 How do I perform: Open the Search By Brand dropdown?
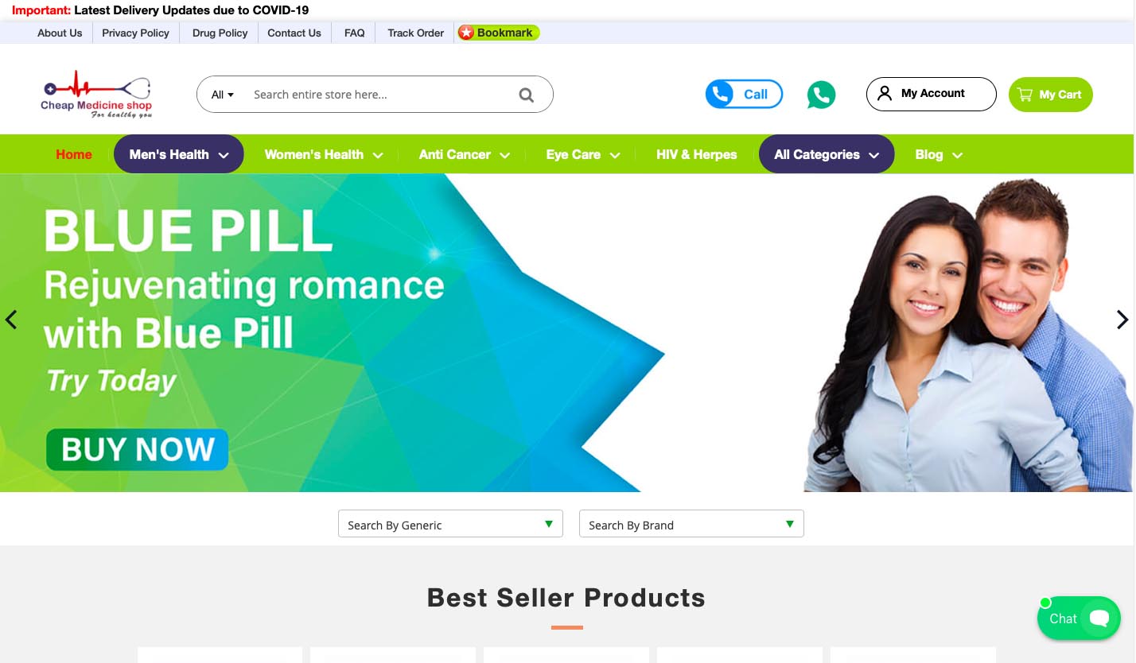pyautogui.click(x=691, y=524)
